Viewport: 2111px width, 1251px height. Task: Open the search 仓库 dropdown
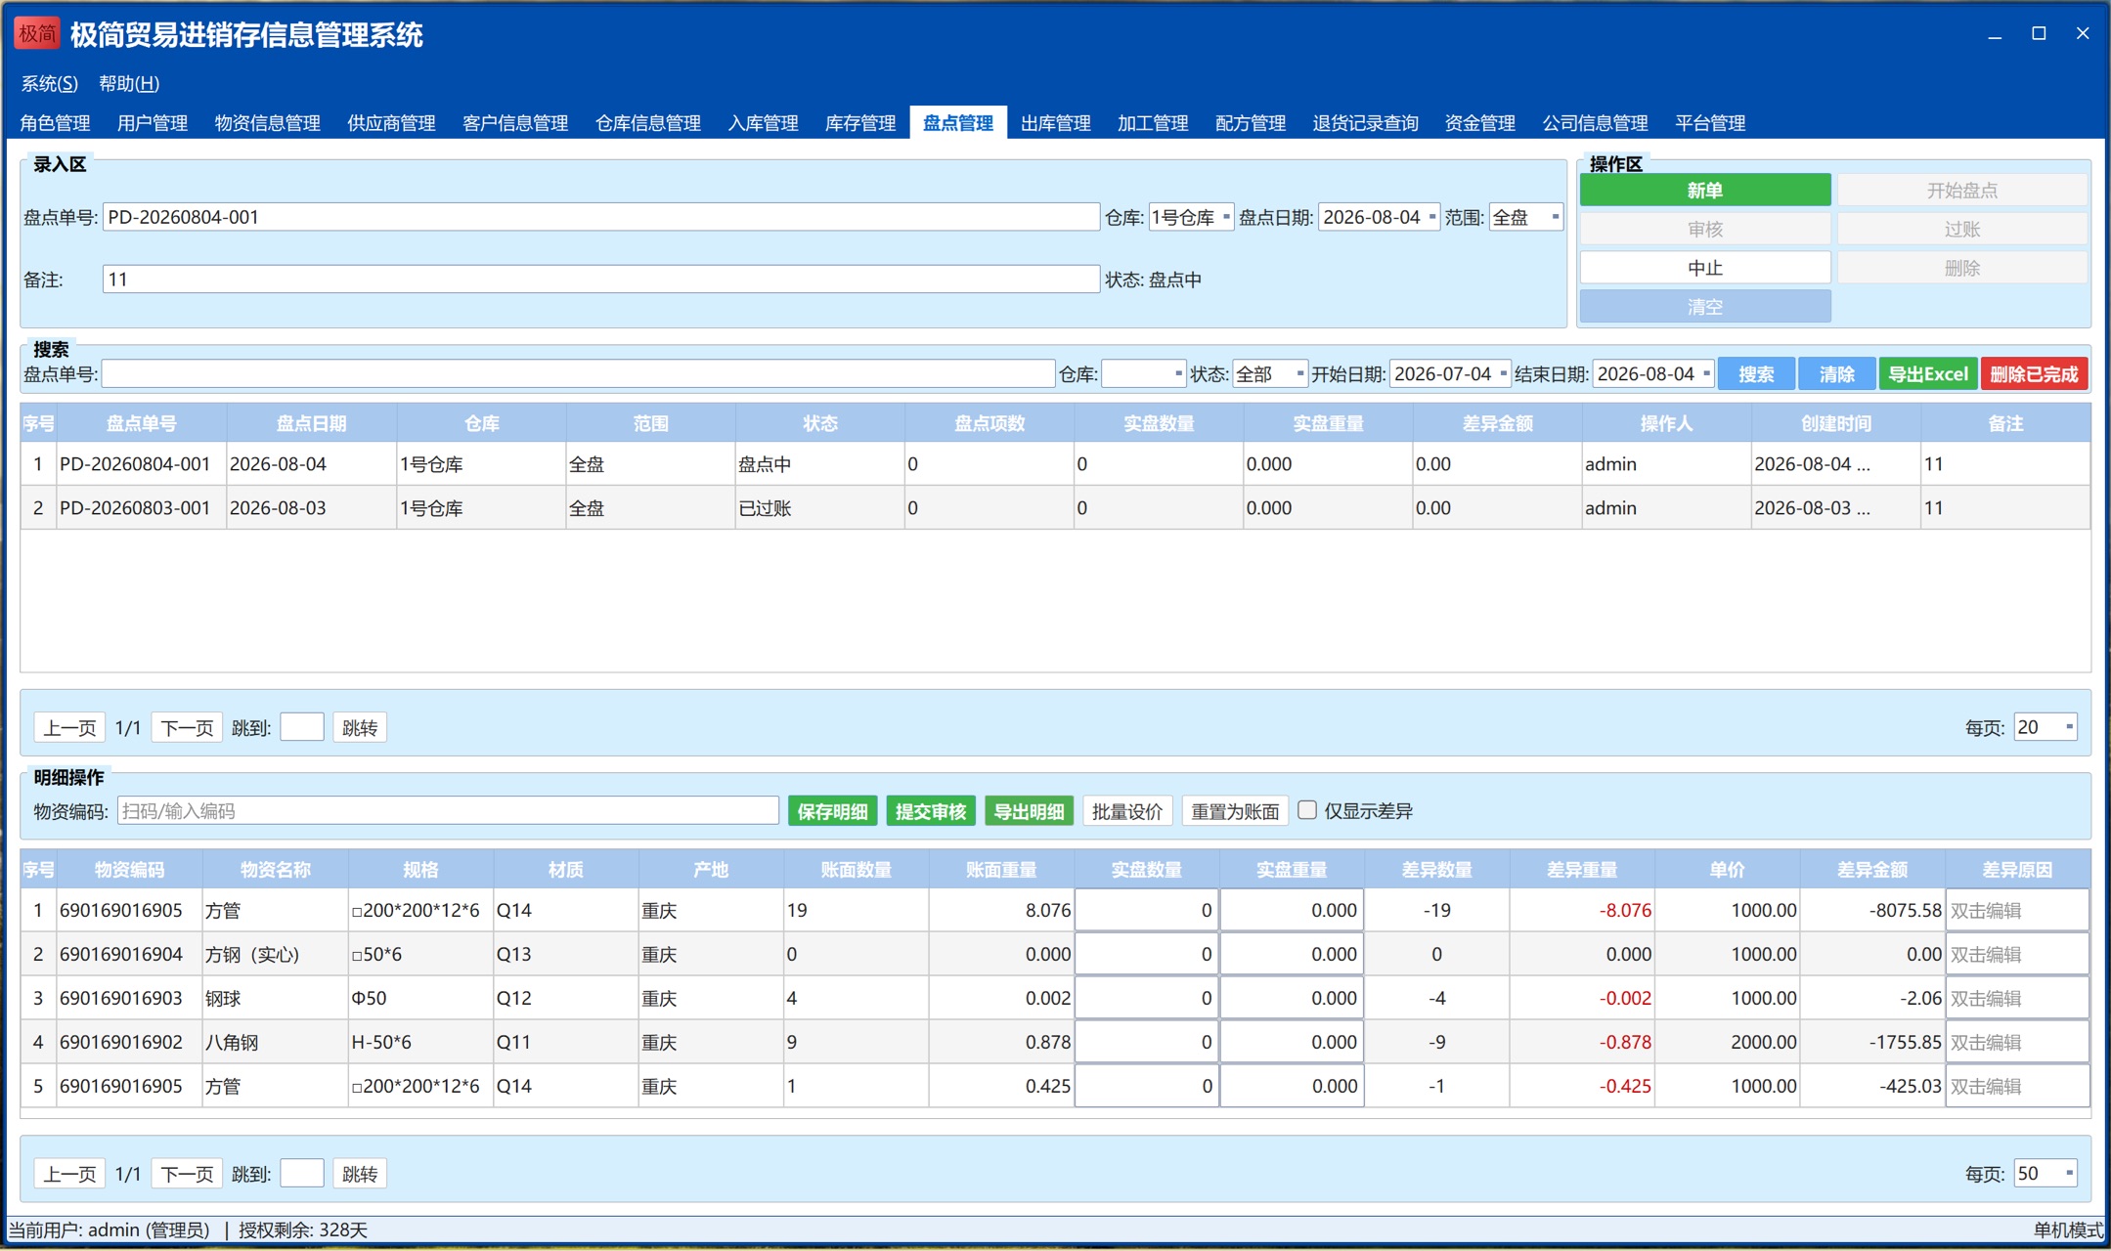[x=1143, y=373]
